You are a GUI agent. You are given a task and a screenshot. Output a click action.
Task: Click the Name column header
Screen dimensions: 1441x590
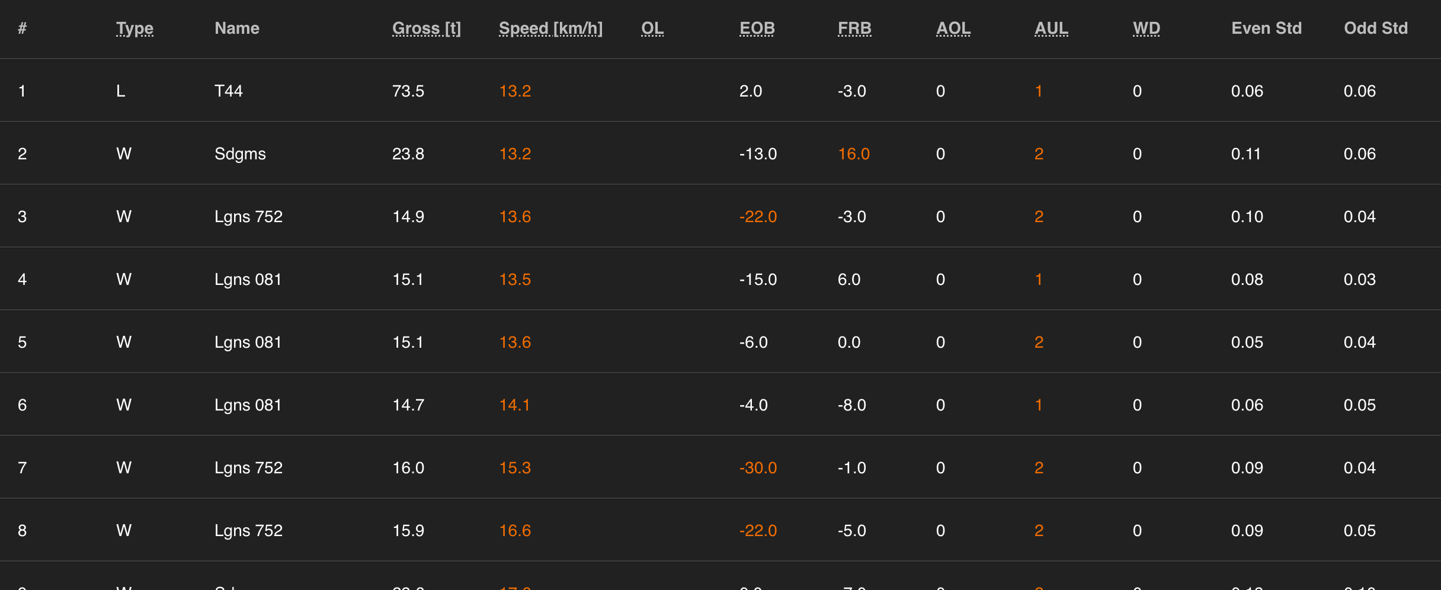237,28
